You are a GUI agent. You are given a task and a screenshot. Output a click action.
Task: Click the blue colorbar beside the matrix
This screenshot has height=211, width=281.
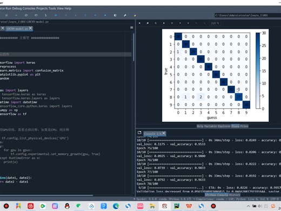(258, 71)
